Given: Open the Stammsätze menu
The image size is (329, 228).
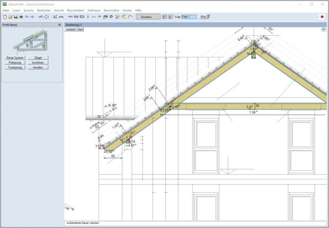Looking at the screenshot, I should (x=111, y=10).
